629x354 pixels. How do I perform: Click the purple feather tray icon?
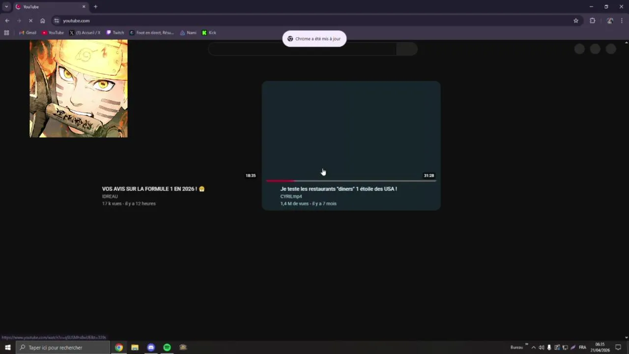click(x=573, y=348)
